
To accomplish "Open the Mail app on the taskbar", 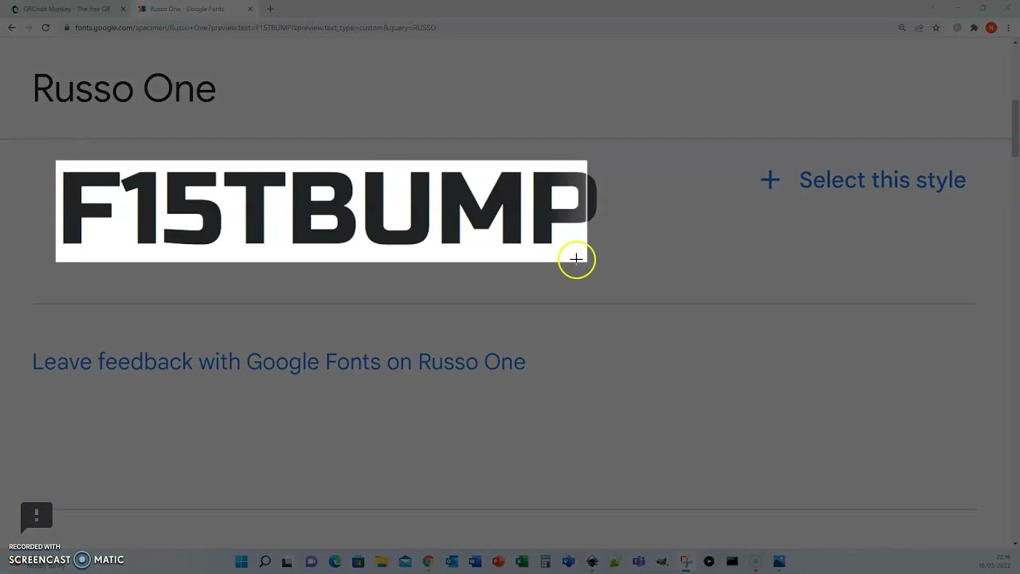I will point(405,562).
